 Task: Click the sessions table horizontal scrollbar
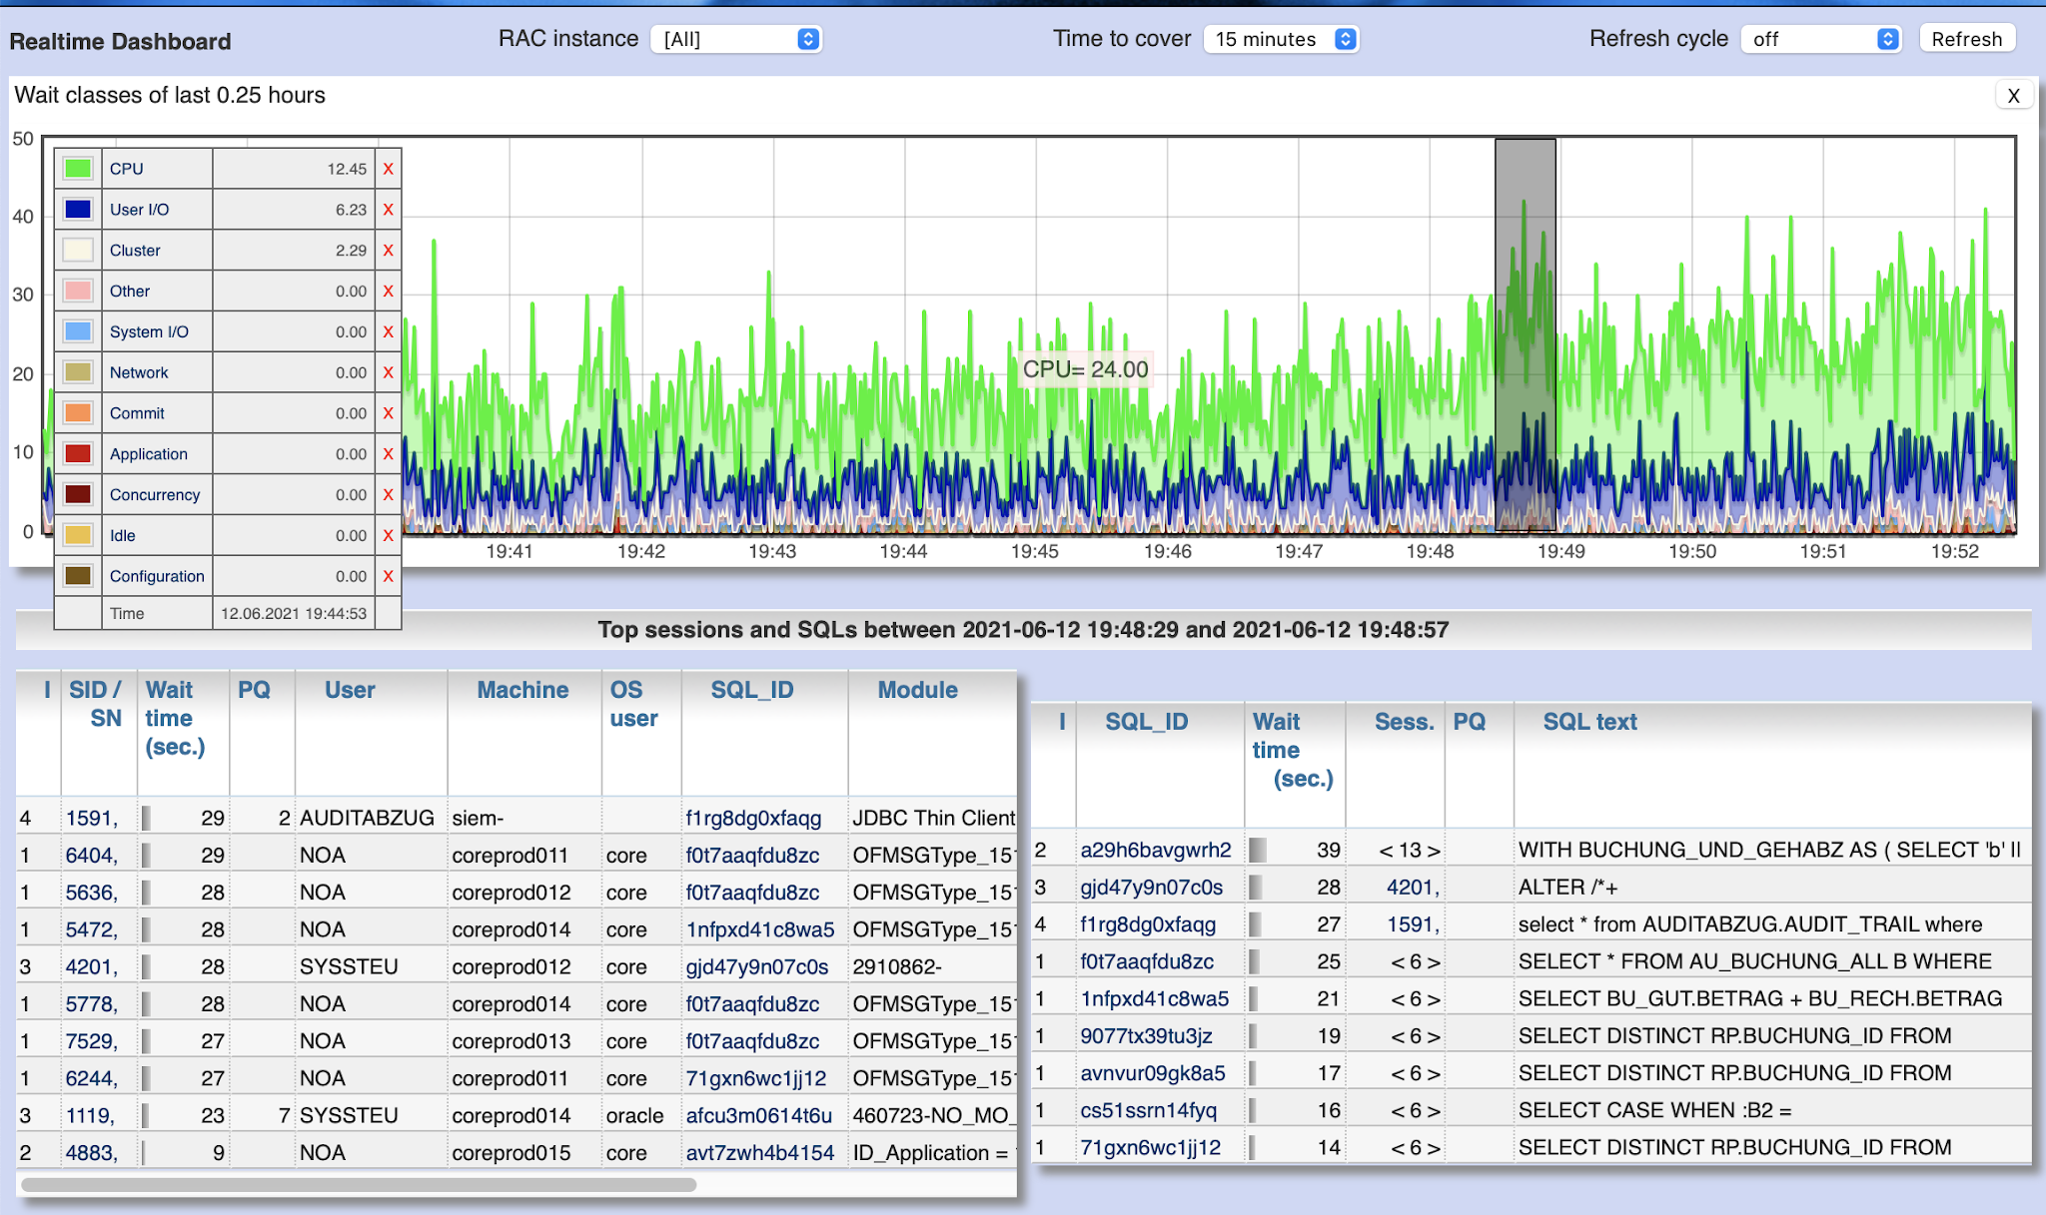coord(360,1184)
